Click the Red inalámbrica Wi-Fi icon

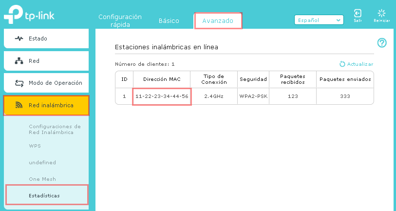pyautogui.click(x=19, y=105)
